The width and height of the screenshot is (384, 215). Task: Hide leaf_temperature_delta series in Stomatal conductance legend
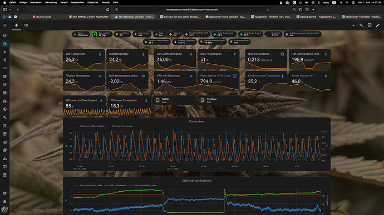[88, 185]
